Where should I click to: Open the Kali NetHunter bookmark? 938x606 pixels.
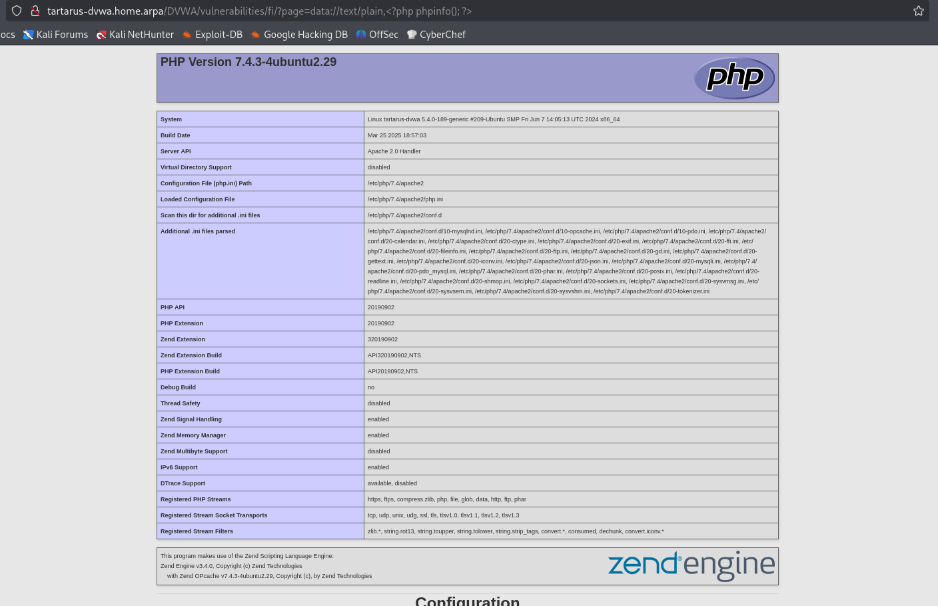[x=135, y=35]
